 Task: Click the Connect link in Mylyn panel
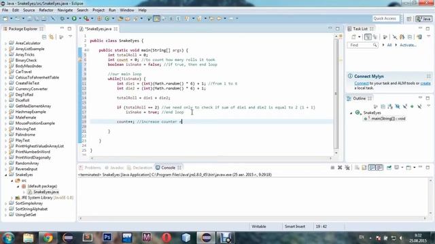pyautogui.click(x=361, y=83)
